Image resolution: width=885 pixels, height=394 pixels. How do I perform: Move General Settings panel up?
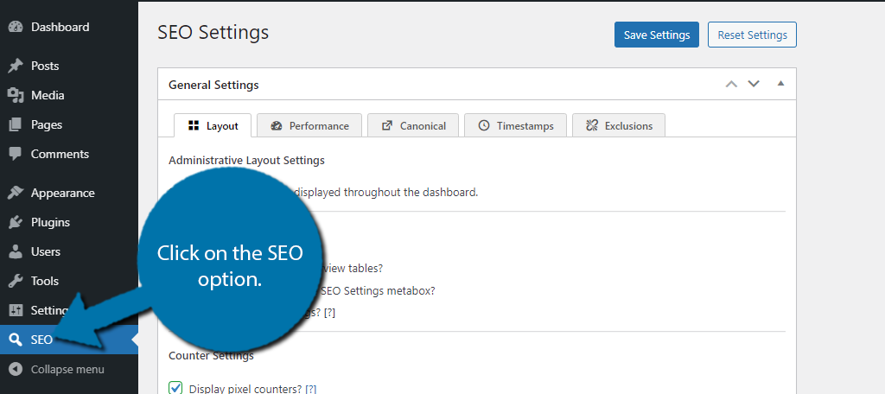(731, 84)
